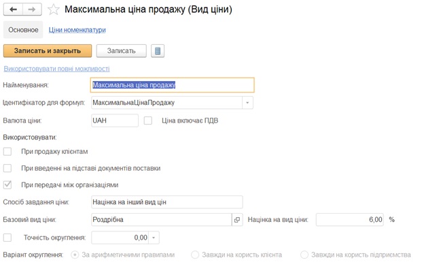This screenshot has height=275, width=424.
Task: Expand the Ідентифікатор для формул dropdown
Action: point(248,103)
